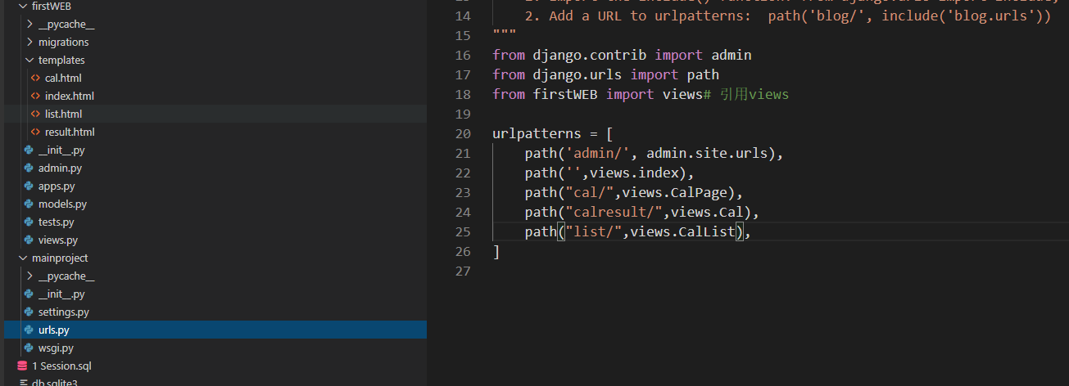Image resolution: width=1069 pixels, height=386 pixels.
Task: Click the Python icon beside mainproject's __init__.py
Action: [x=29, y=294]
